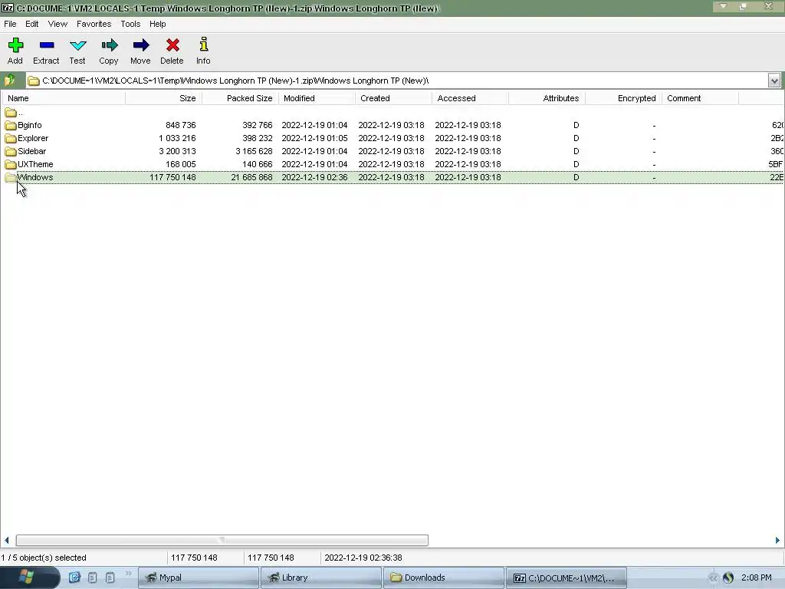This screenshot has height=589, width=785.
Task: Click the Move arrow icon
Action: (141, 45)
